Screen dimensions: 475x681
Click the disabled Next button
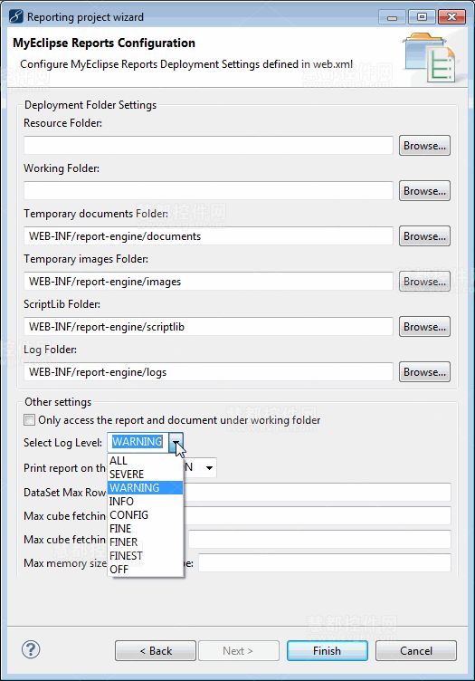(x=238, y=650)
